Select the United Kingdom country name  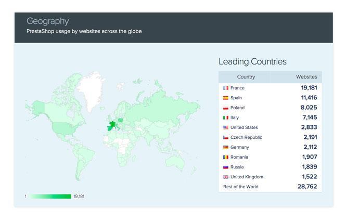tap(247, 177)
